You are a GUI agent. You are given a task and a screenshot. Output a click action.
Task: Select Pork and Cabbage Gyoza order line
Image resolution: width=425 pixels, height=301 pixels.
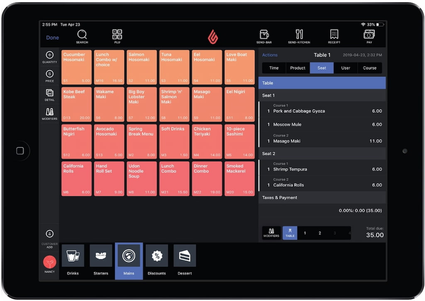(x=322, y=109)
